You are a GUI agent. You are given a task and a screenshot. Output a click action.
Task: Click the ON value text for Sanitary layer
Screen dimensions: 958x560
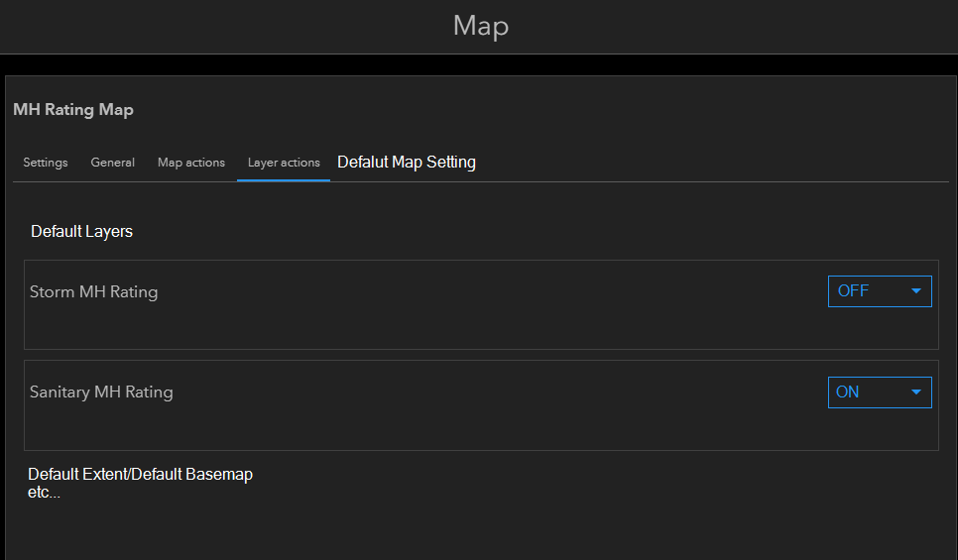(848, 392)
